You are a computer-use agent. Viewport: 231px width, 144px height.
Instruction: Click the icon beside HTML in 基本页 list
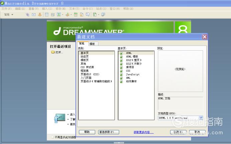pos(121,53)
